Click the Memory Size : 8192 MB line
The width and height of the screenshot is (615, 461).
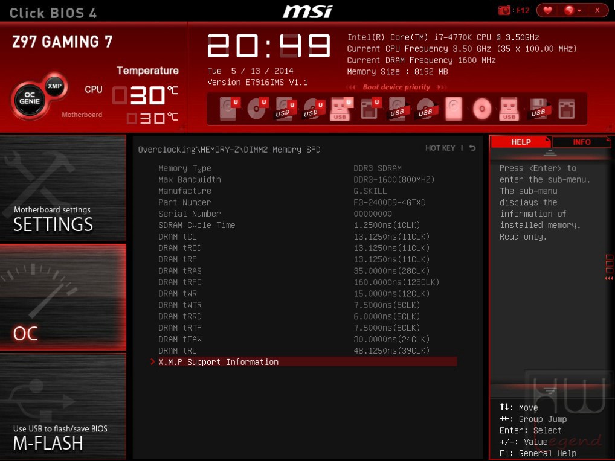[398, 72]
